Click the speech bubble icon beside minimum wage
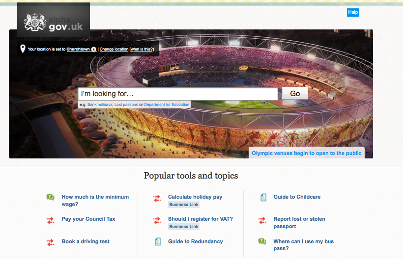The height and width of the screenshot is (259, 403). pos(50,197)
